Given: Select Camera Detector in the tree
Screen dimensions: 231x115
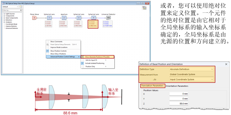Looking at the screenshot, I should (11, 26).
